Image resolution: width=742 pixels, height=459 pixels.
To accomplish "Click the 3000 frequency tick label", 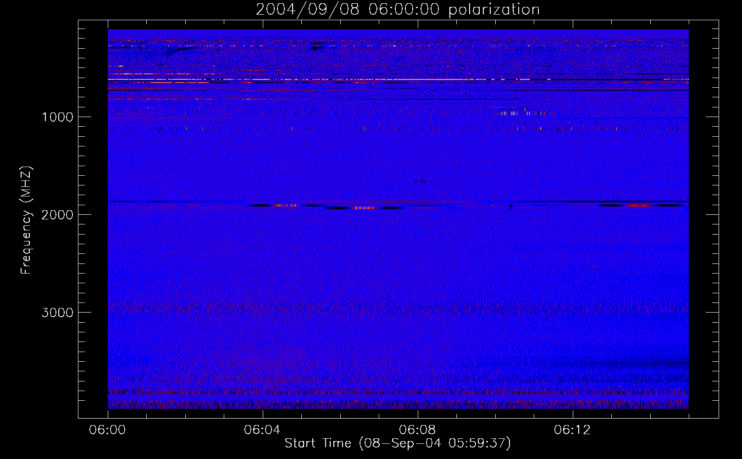I will click(57, 313).
